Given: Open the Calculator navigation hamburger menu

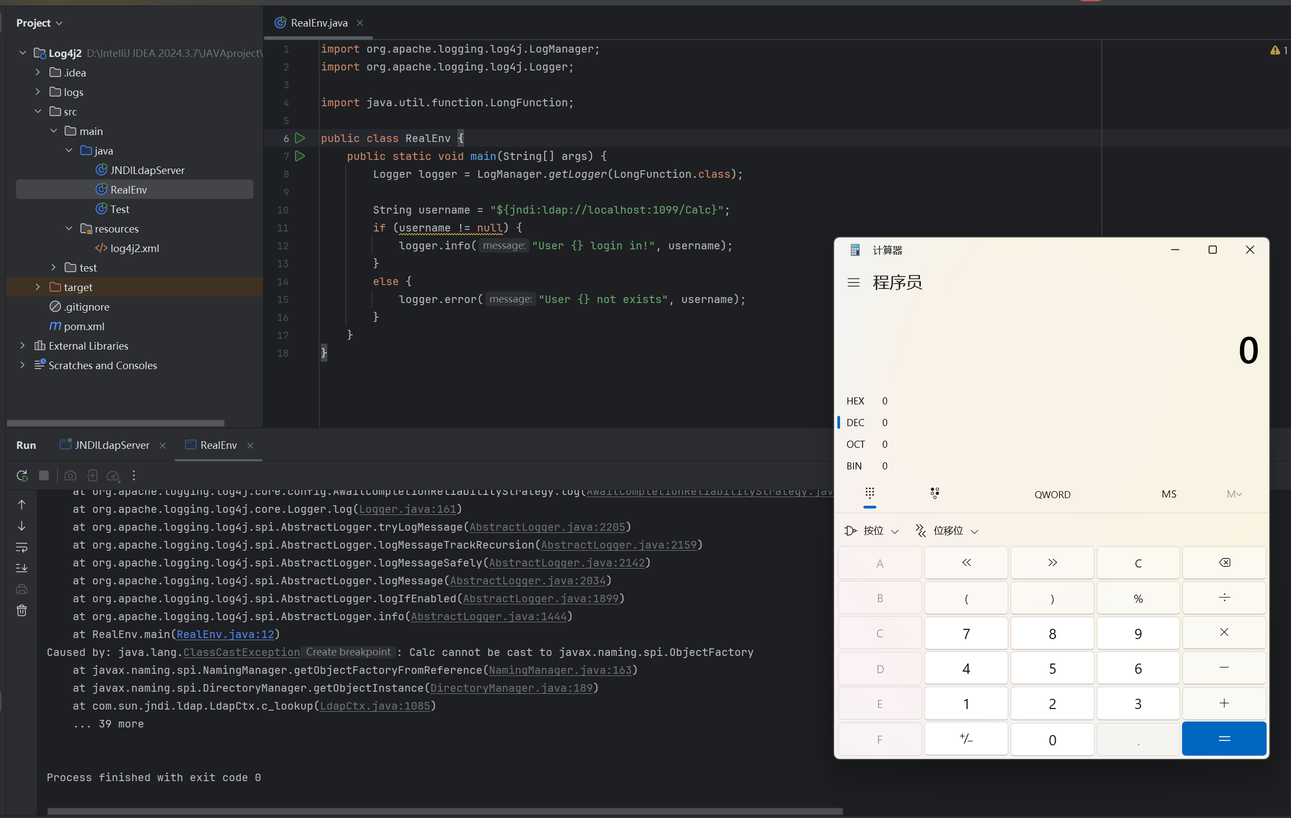Looking at the screenshot, I should [x=854, y=282].
